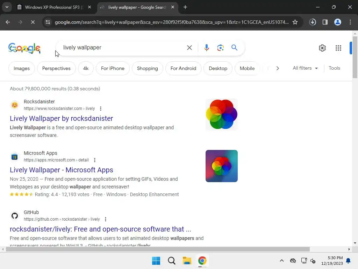Click the blue magnifier search button
Screen dimensions: 358x269
coord(235,48)
